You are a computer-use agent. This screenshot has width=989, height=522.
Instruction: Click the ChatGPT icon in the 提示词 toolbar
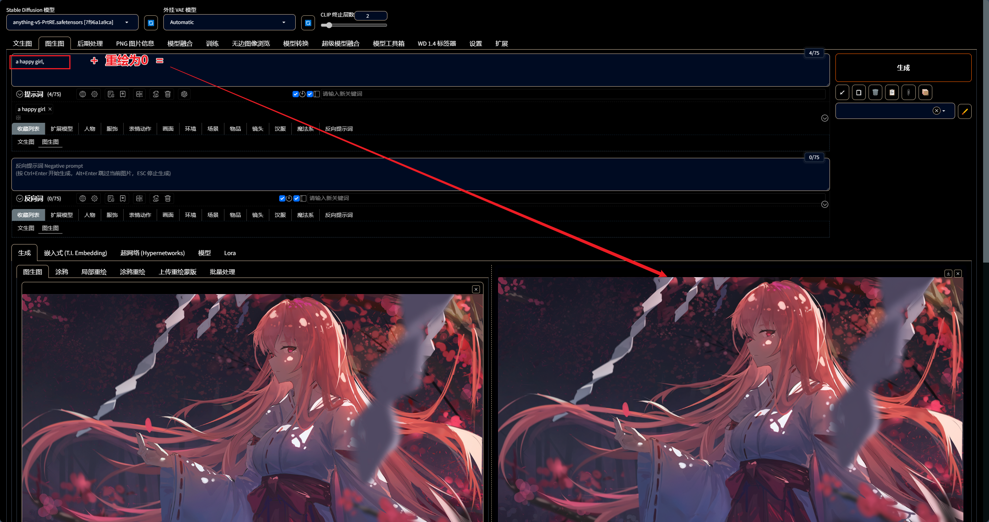184,94
